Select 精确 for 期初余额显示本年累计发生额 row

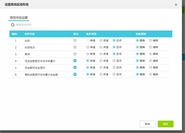137,74
